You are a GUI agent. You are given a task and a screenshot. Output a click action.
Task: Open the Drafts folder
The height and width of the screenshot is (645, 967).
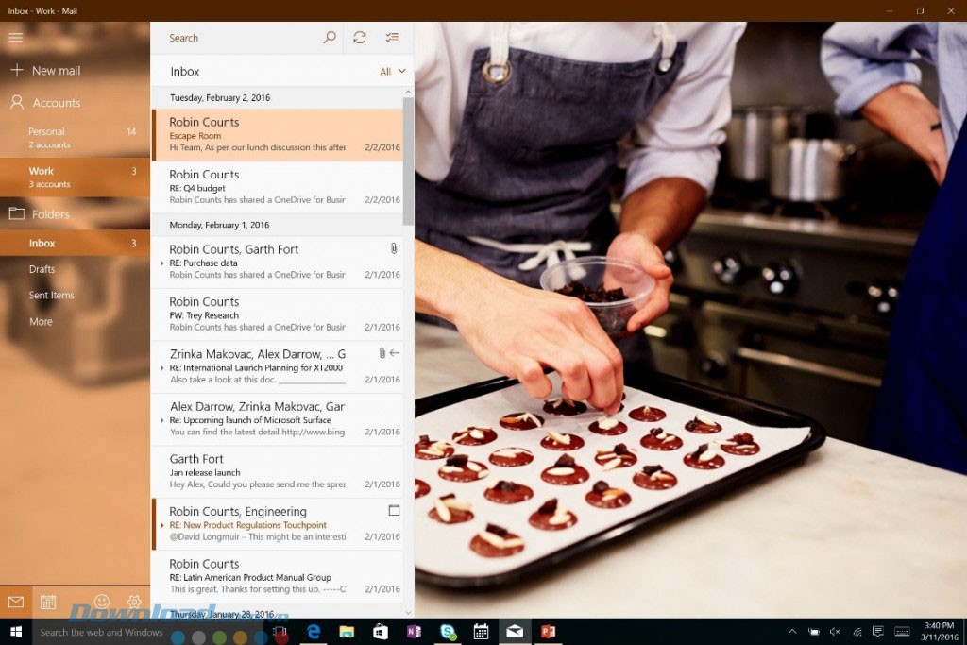click(42, 269)
